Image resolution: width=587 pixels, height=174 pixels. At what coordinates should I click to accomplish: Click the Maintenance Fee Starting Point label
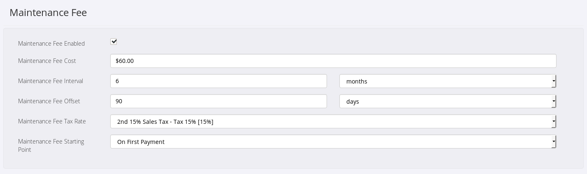coord(51,145)
